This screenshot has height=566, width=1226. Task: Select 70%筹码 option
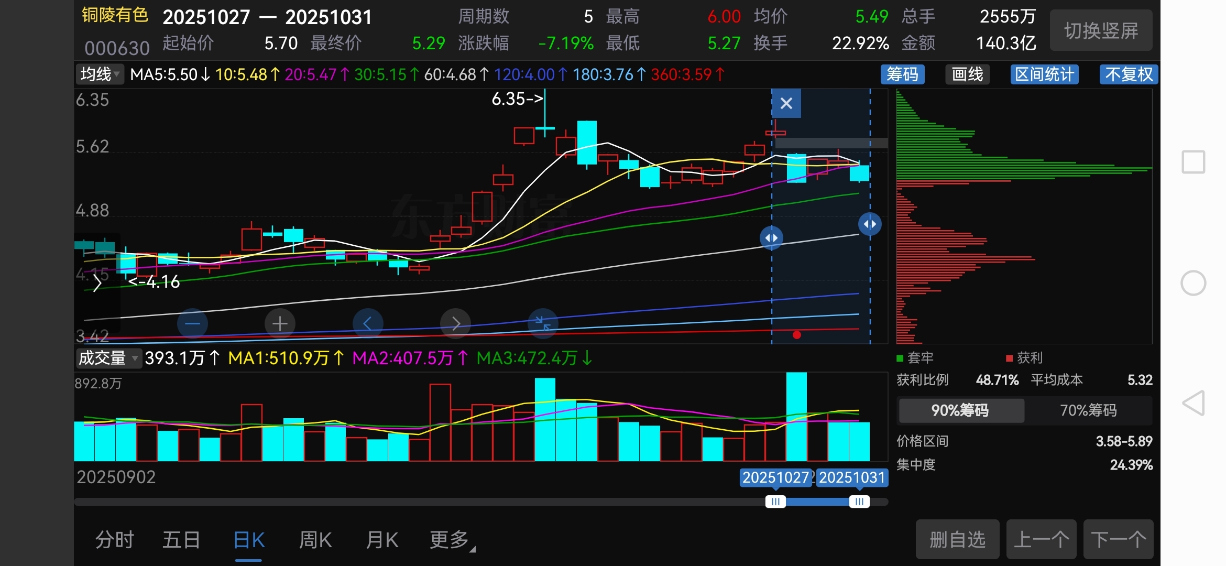pos(1088,410)
